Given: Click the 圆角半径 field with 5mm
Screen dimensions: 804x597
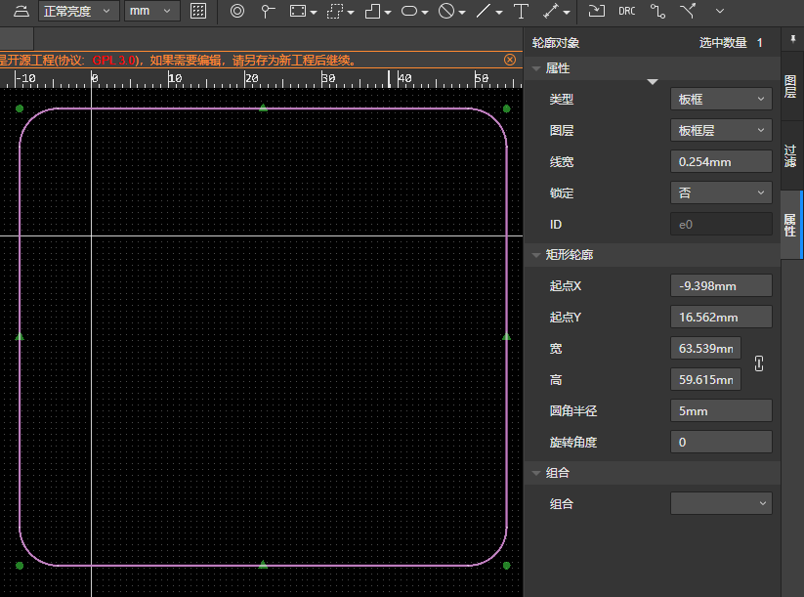Looking at the screenshot, I should 721,410.
